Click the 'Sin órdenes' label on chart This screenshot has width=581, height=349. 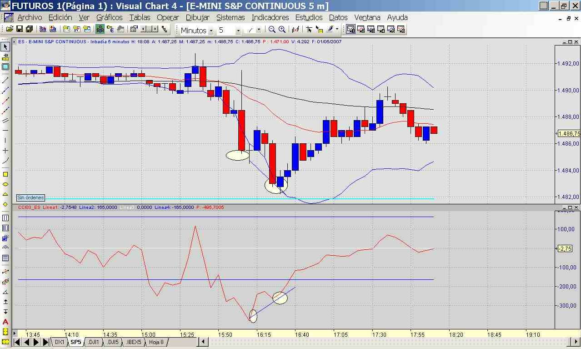click(30, 197)
